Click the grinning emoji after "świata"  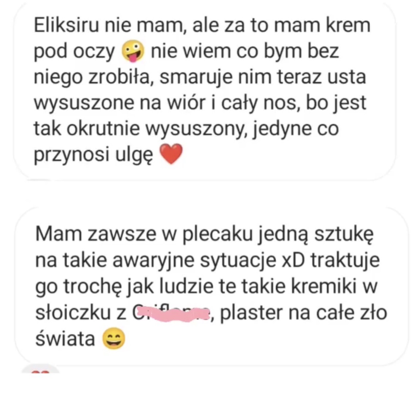coord(114,339)
